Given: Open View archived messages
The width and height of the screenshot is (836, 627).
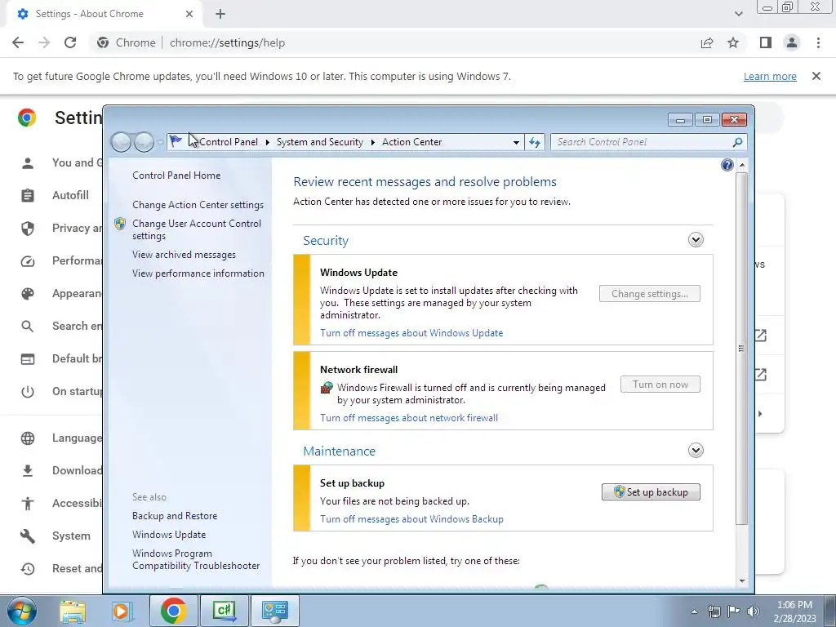Looking at the screenshot, I should click(184, 255).
